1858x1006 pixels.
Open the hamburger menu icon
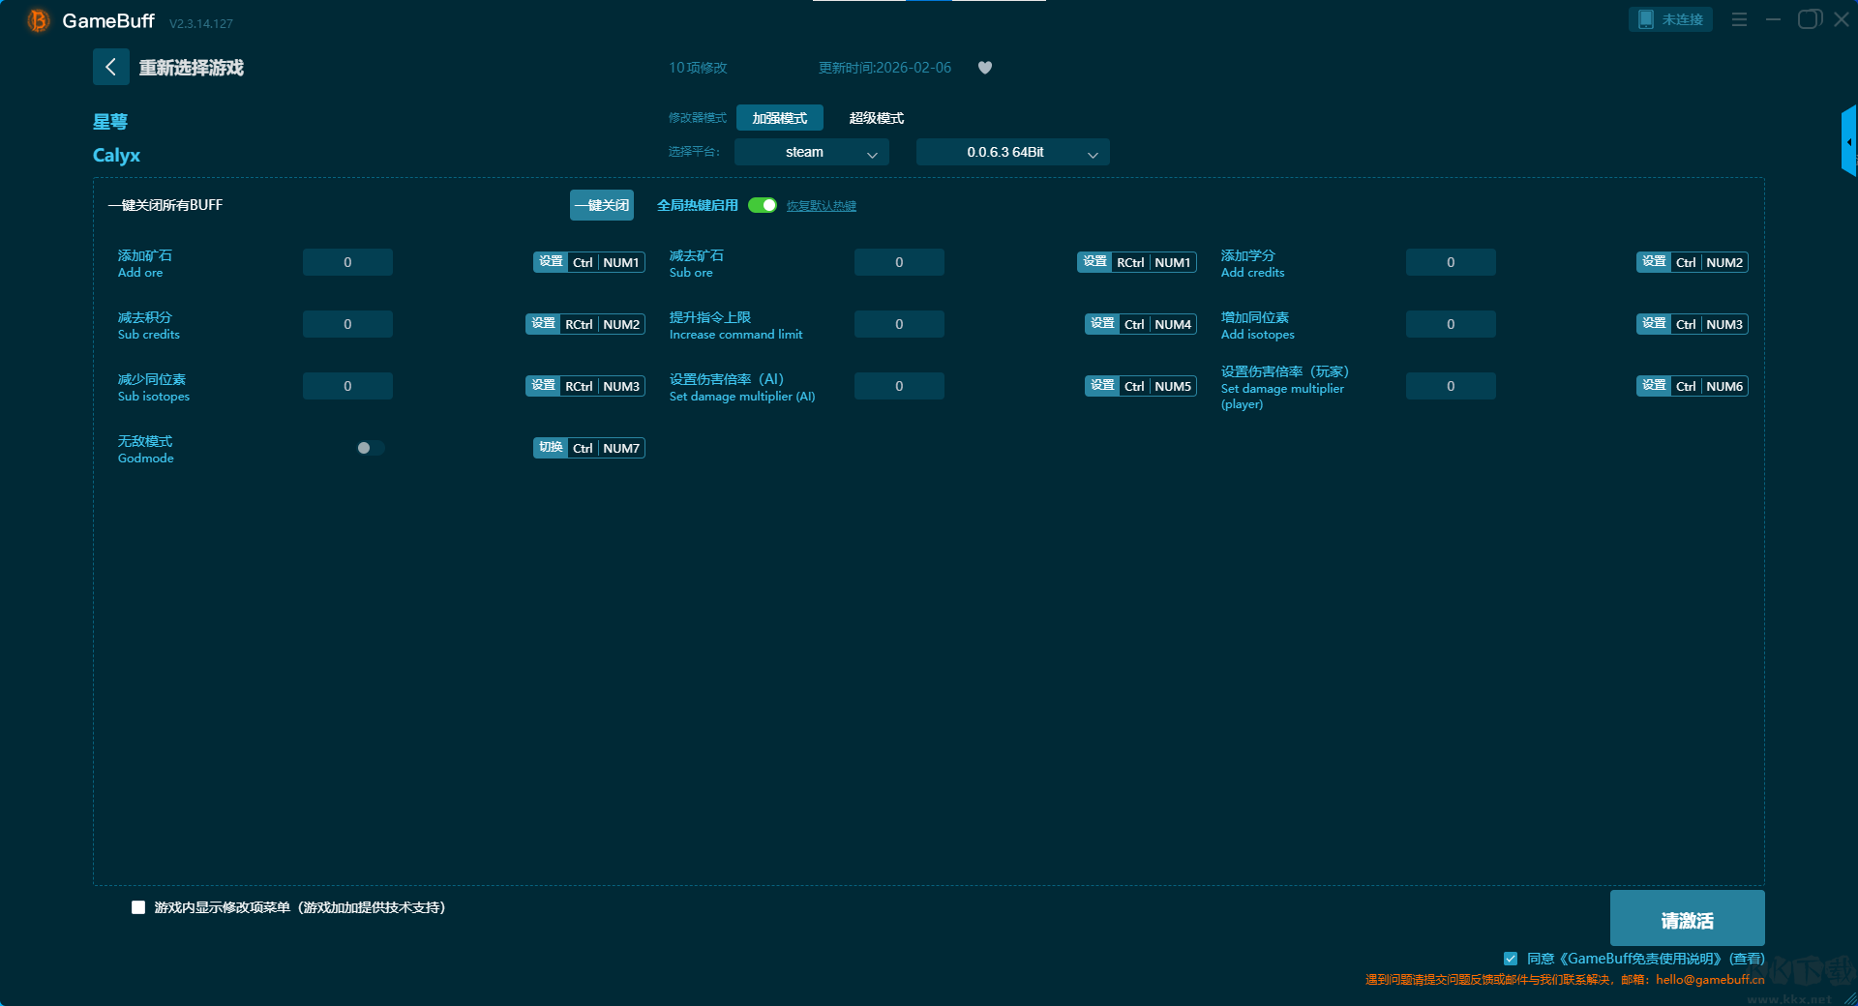(x=1739, y=19)
